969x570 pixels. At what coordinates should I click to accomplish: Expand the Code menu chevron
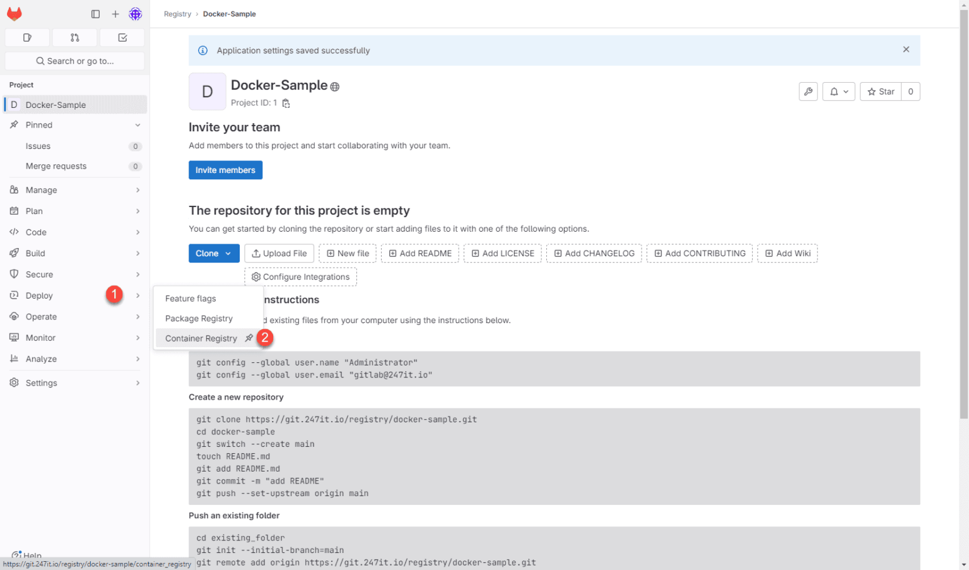point(138,232)
